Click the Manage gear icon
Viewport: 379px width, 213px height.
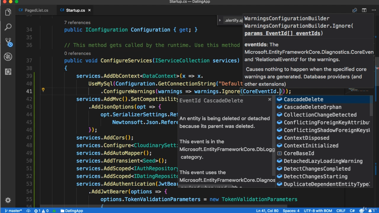(x=8, y=200)
